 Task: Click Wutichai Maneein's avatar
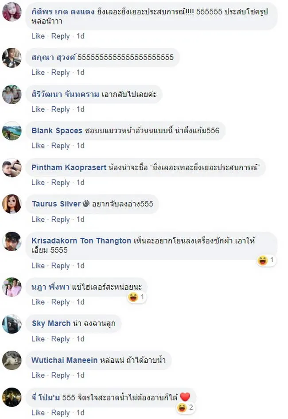(12, 361)
